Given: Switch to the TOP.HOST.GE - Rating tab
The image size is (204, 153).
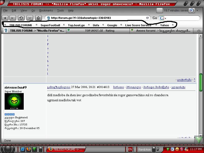Looking at the screenshot, I should point(98,31).
